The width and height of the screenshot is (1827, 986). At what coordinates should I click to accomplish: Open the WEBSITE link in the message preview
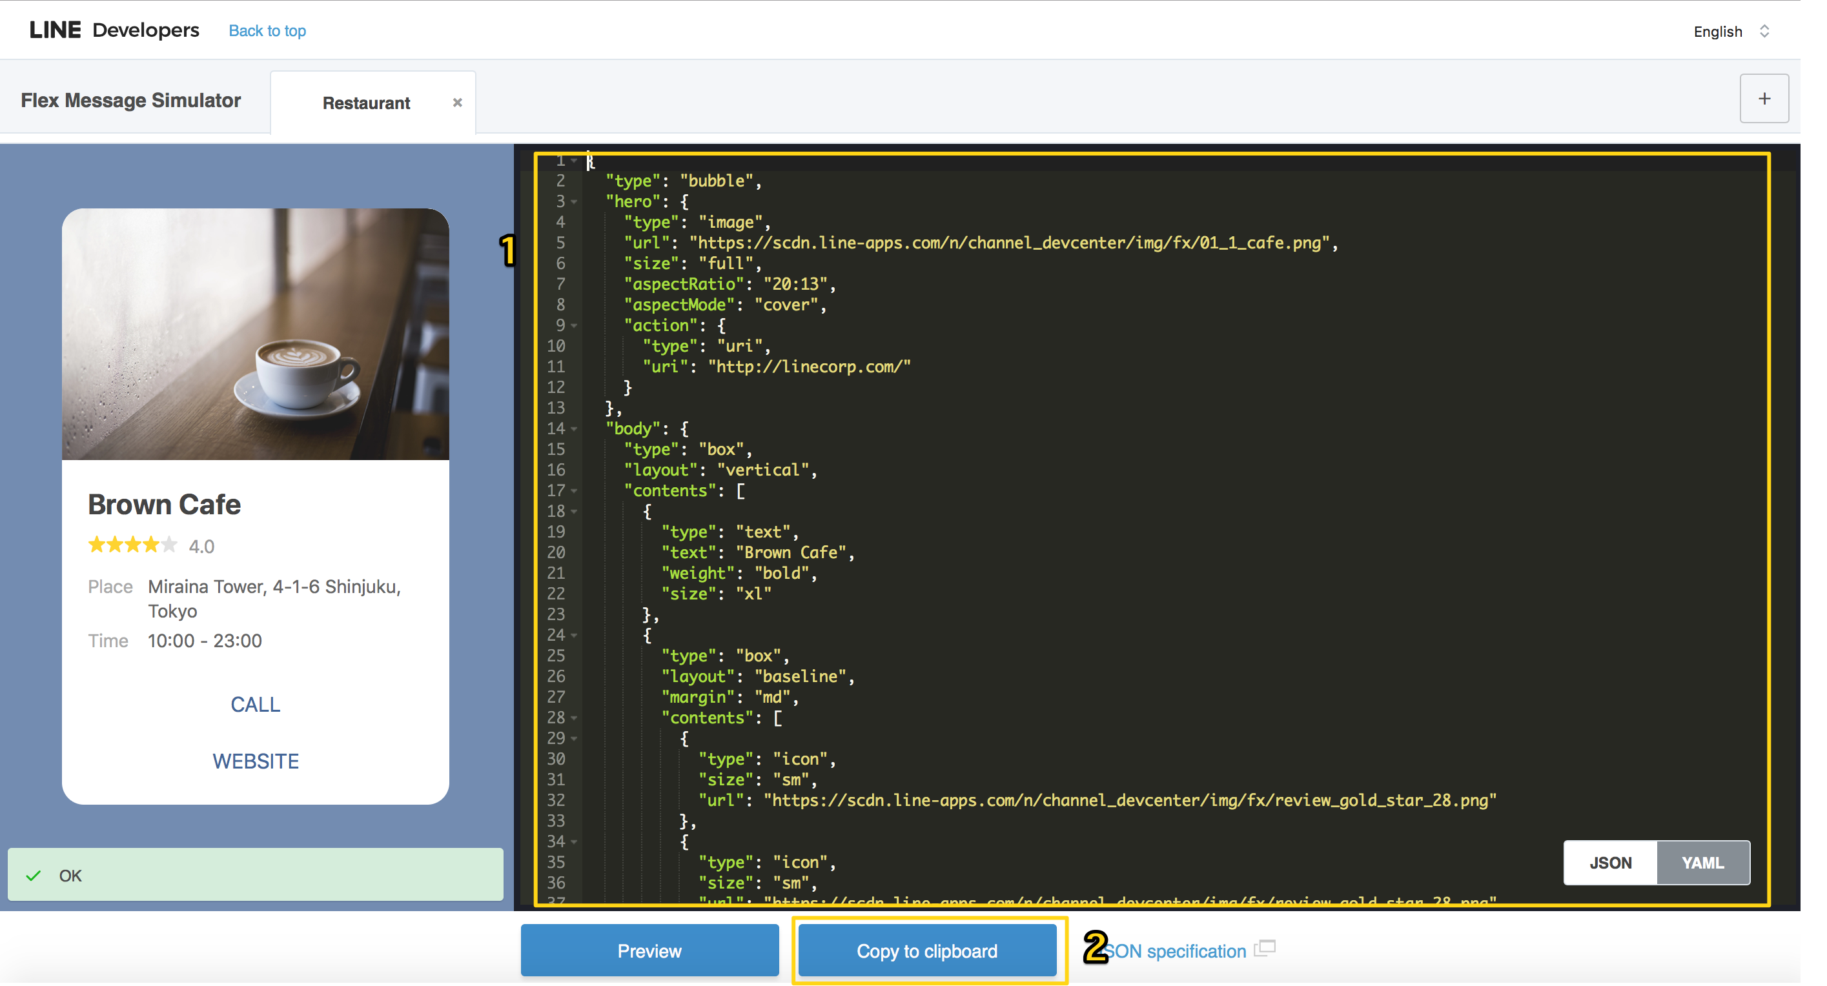tap(255, 761)
